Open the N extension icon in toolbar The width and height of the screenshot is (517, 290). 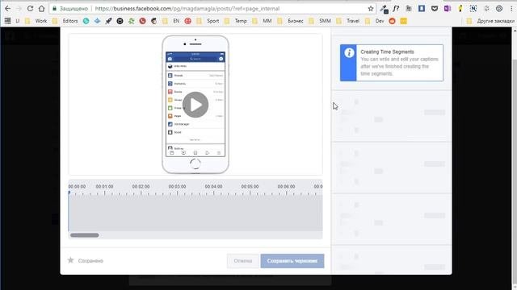coord(473,9)
